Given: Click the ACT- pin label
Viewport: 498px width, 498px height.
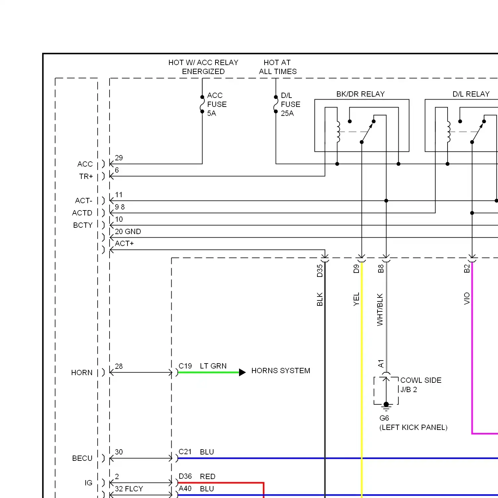Looking at the screenshot, I should pos(84,201).
